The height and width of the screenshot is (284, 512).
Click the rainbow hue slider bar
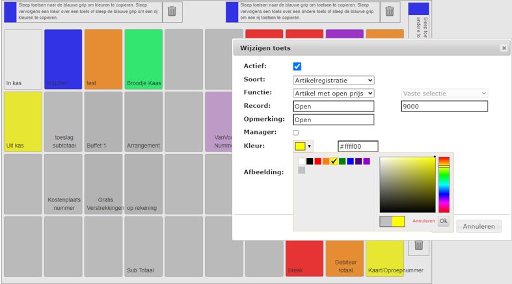coord(444,185)
